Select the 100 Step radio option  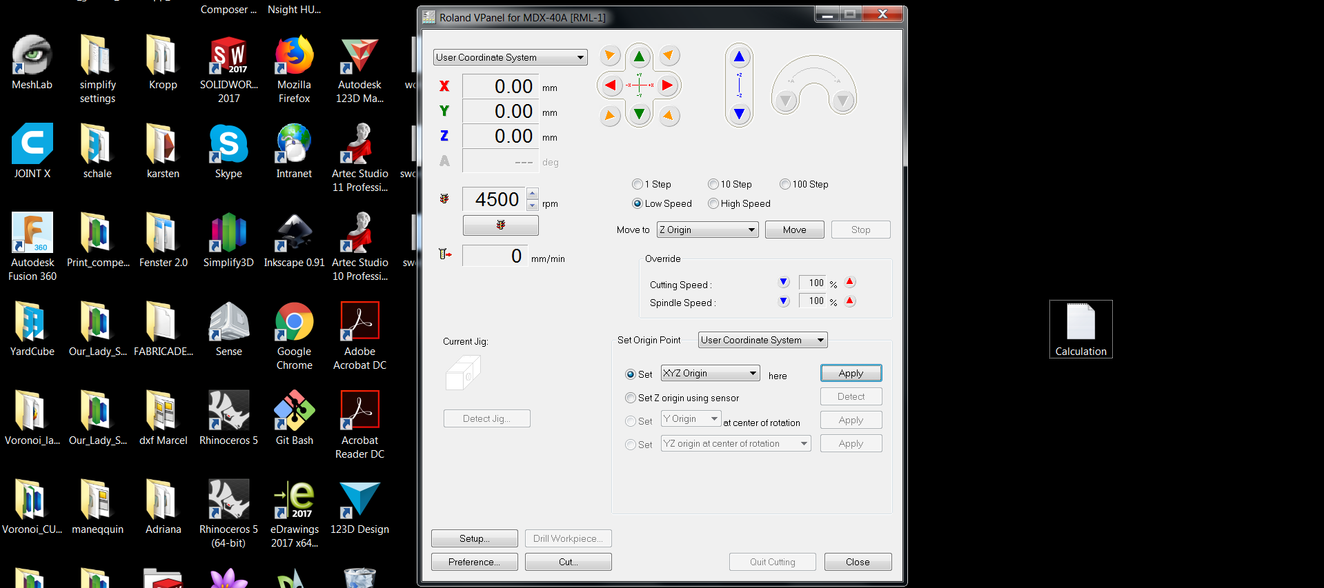(x=784, y=184)
